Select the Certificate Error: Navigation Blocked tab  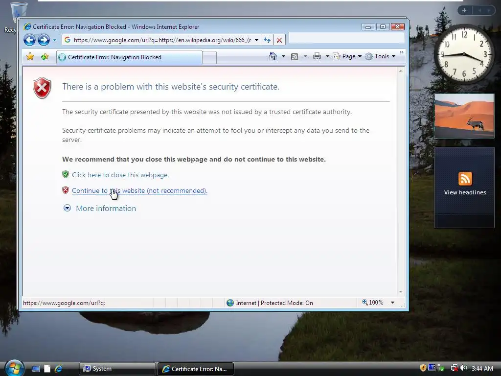(x=129, y=57)
